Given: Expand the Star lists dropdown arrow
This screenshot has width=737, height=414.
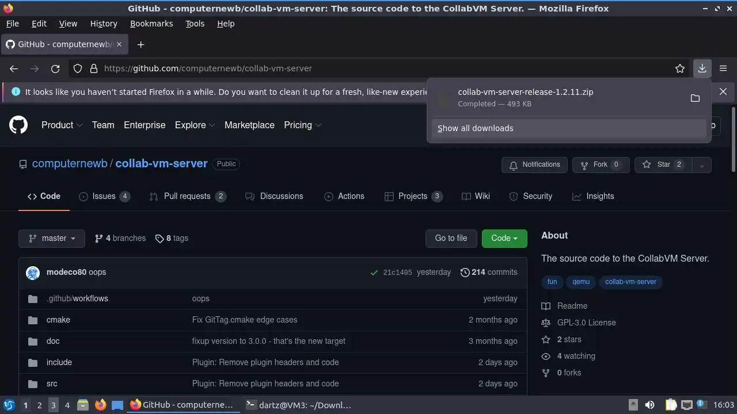Looking at the screenshot, I should pos(701,165).
